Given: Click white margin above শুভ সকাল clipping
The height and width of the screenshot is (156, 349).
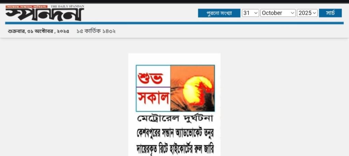Looking at the screenshot, I should (x=174, y=59).
